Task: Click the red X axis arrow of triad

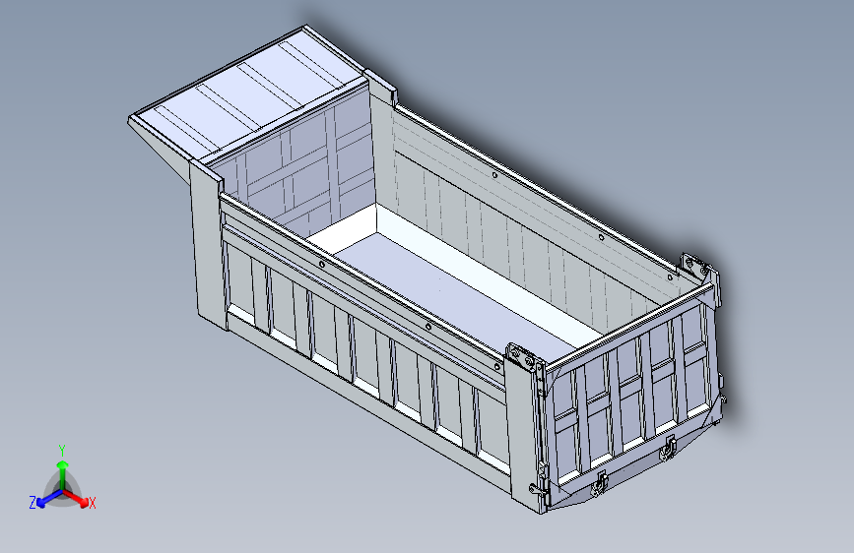Action: point(77,498)
